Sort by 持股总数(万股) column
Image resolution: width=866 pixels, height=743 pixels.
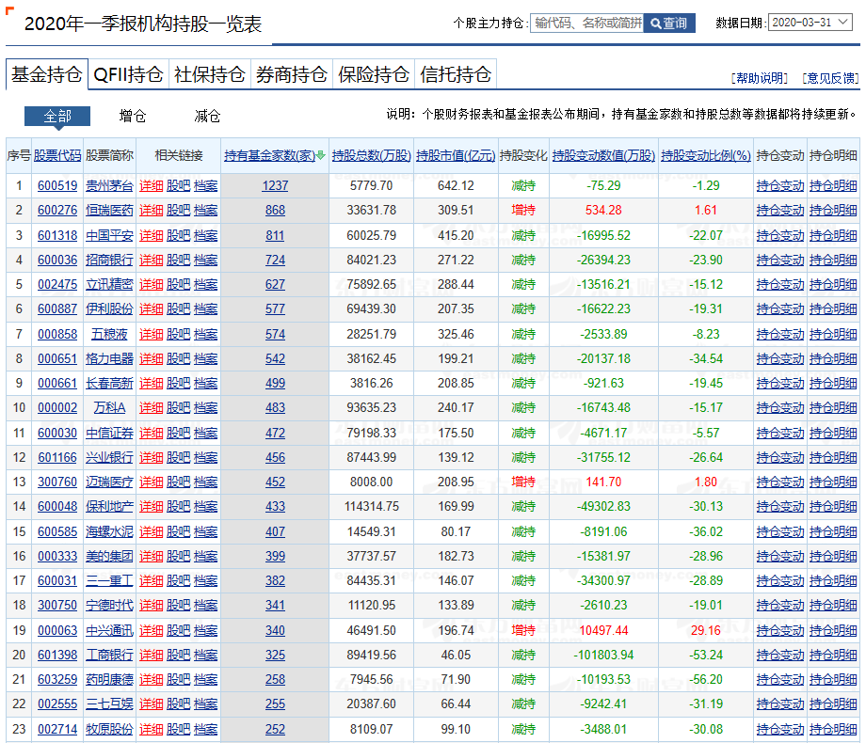pos(371,156)
